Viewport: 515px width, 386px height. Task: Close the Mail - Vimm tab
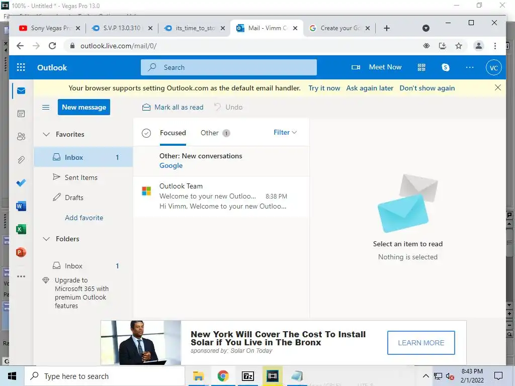point(295,28)
